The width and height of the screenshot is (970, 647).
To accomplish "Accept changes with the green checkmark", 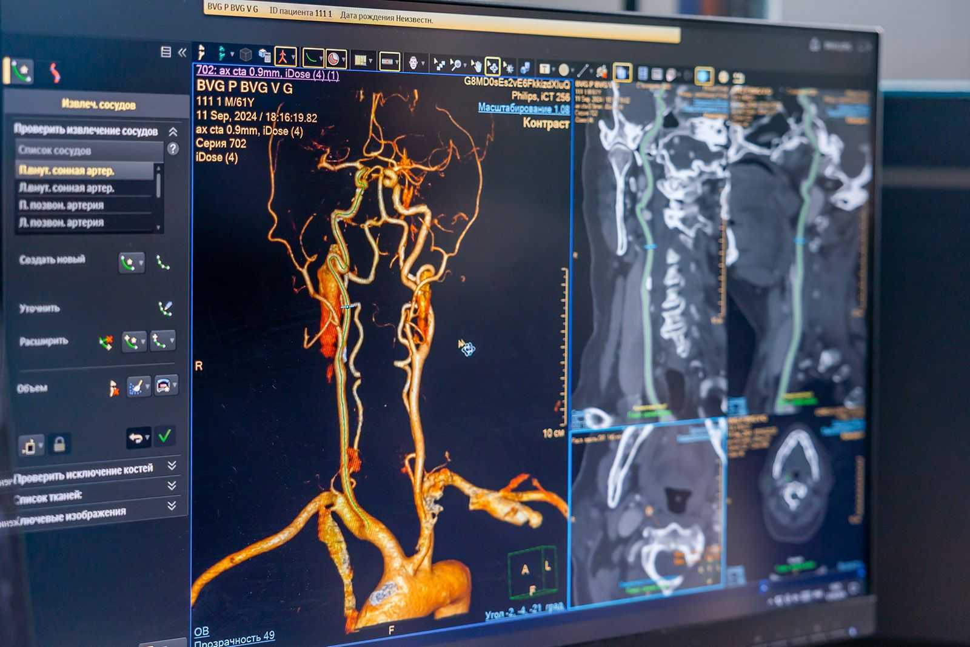I will point(164,436).
